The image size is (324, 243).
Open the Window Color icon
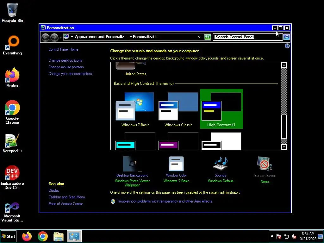point(176,164)
